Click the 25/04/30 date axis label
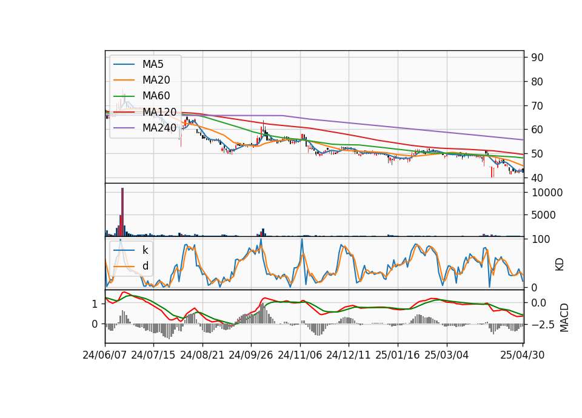 (x=522, y=355)
